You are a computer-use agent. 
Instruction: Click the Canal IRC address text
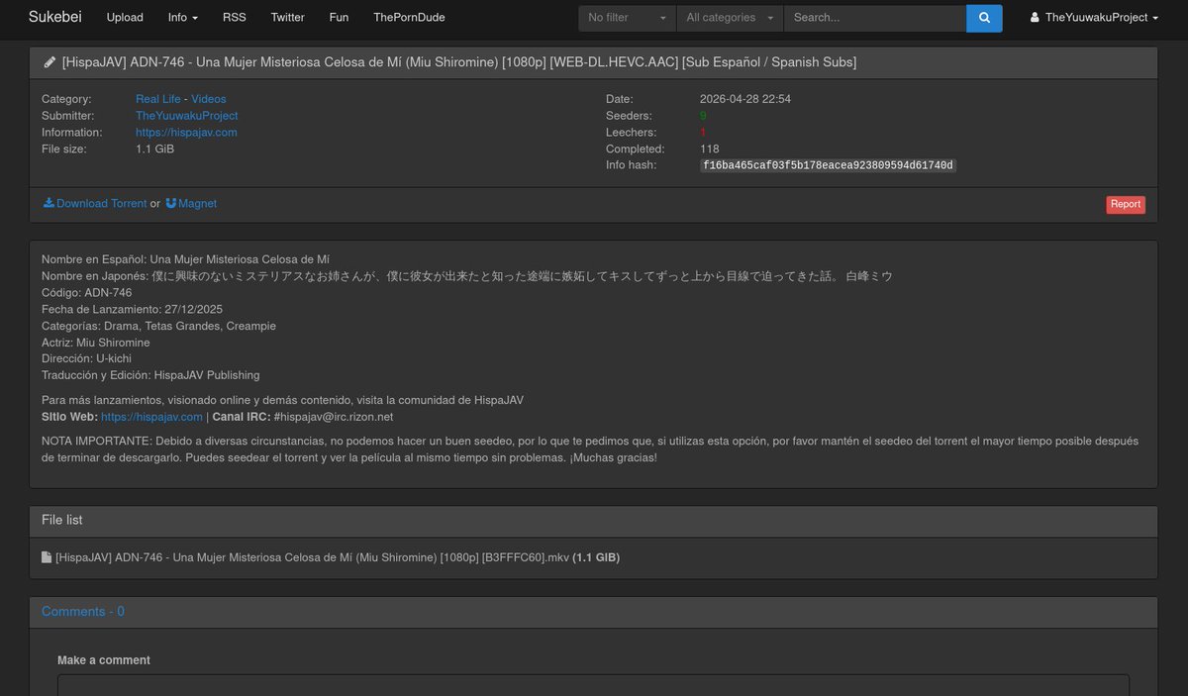334,417
